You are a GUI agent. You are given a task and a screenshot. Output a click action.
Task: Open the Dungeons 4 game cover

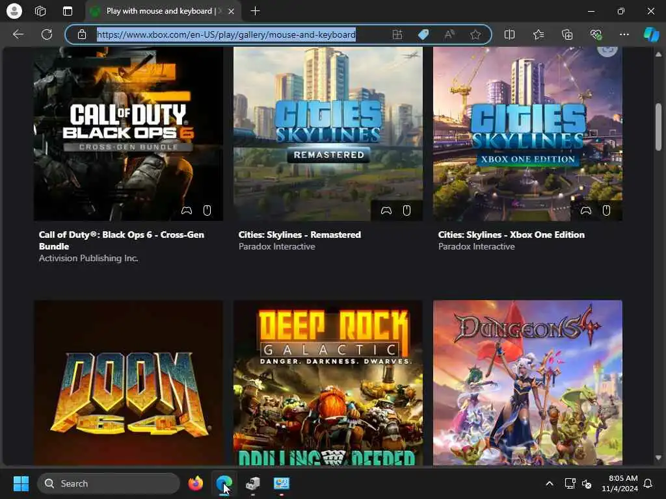pos(527,383)
